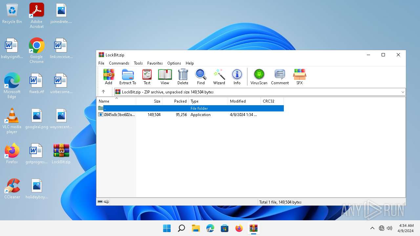
Task: Show hidden system tray icons chevron
Action: pos(372,228)
